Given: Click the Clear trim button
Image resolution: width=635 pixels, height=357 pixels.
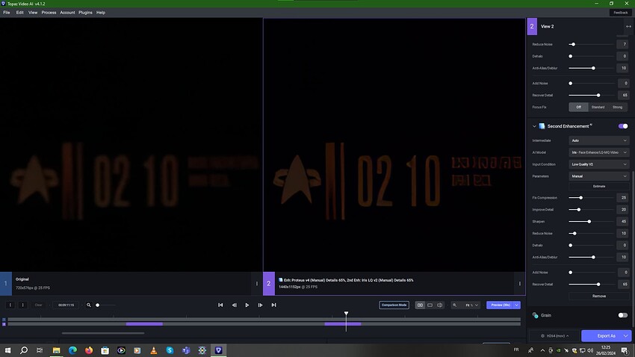Looking at the screenshot, I should click(x=38, y=305).
